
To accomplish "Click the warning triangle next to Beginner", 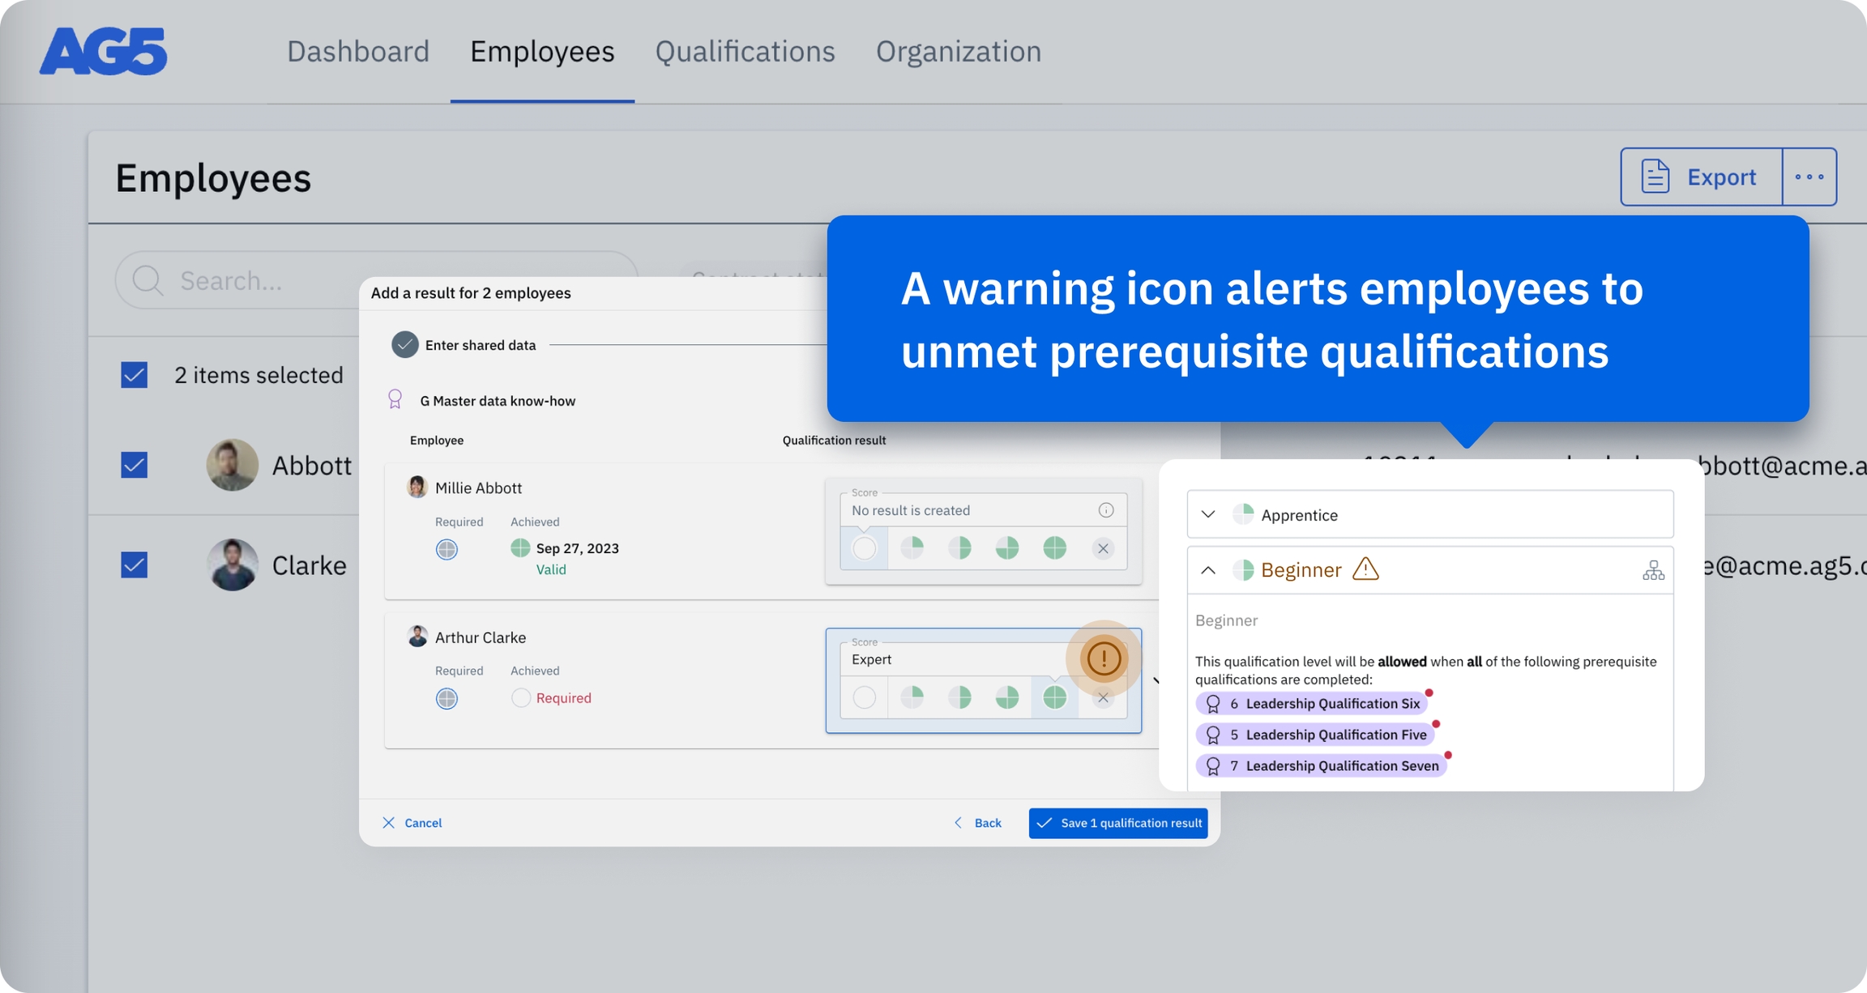I will point(1365,569).
